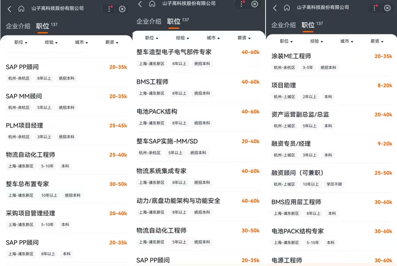Open the BMS应用层工程师 job listing
Screen dimensions: 397x266
(x=332, y=207)
